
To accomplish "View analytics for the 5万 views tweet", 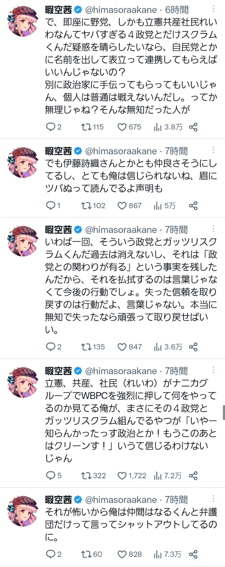I will pos(158,206).
